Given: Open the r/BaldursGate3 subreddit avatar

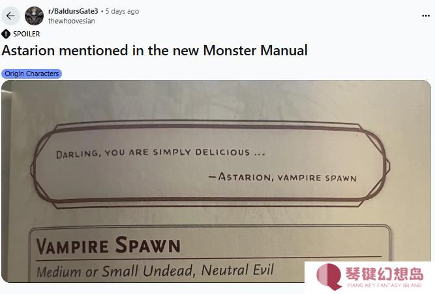Looking at the screenshot, I should click(x=34, y=16).
